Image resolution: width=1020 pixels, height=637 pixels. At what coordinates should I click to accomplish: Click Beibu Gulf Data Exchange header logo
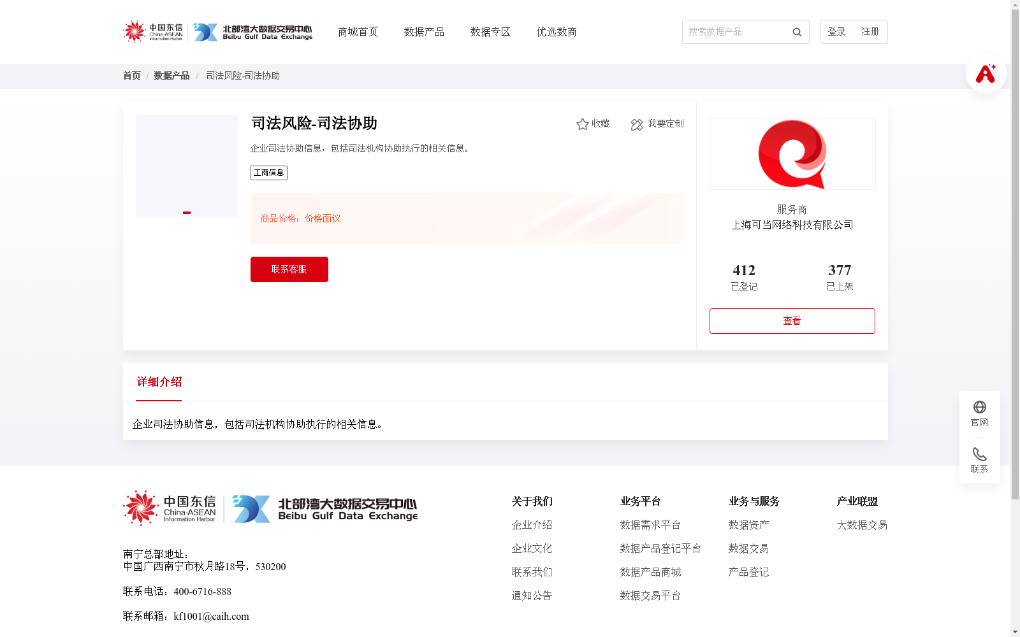point(253,32)
